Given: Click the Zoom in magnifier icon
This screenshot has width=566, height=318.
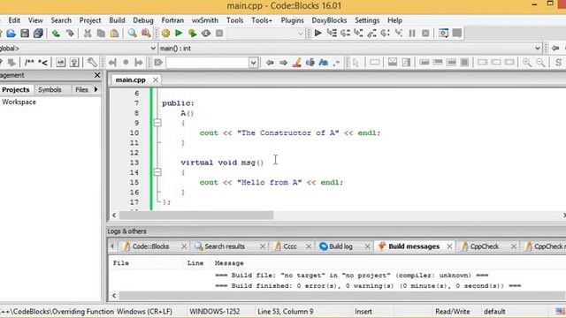Looking at the screenshot, I should click(x=527, y=63).
